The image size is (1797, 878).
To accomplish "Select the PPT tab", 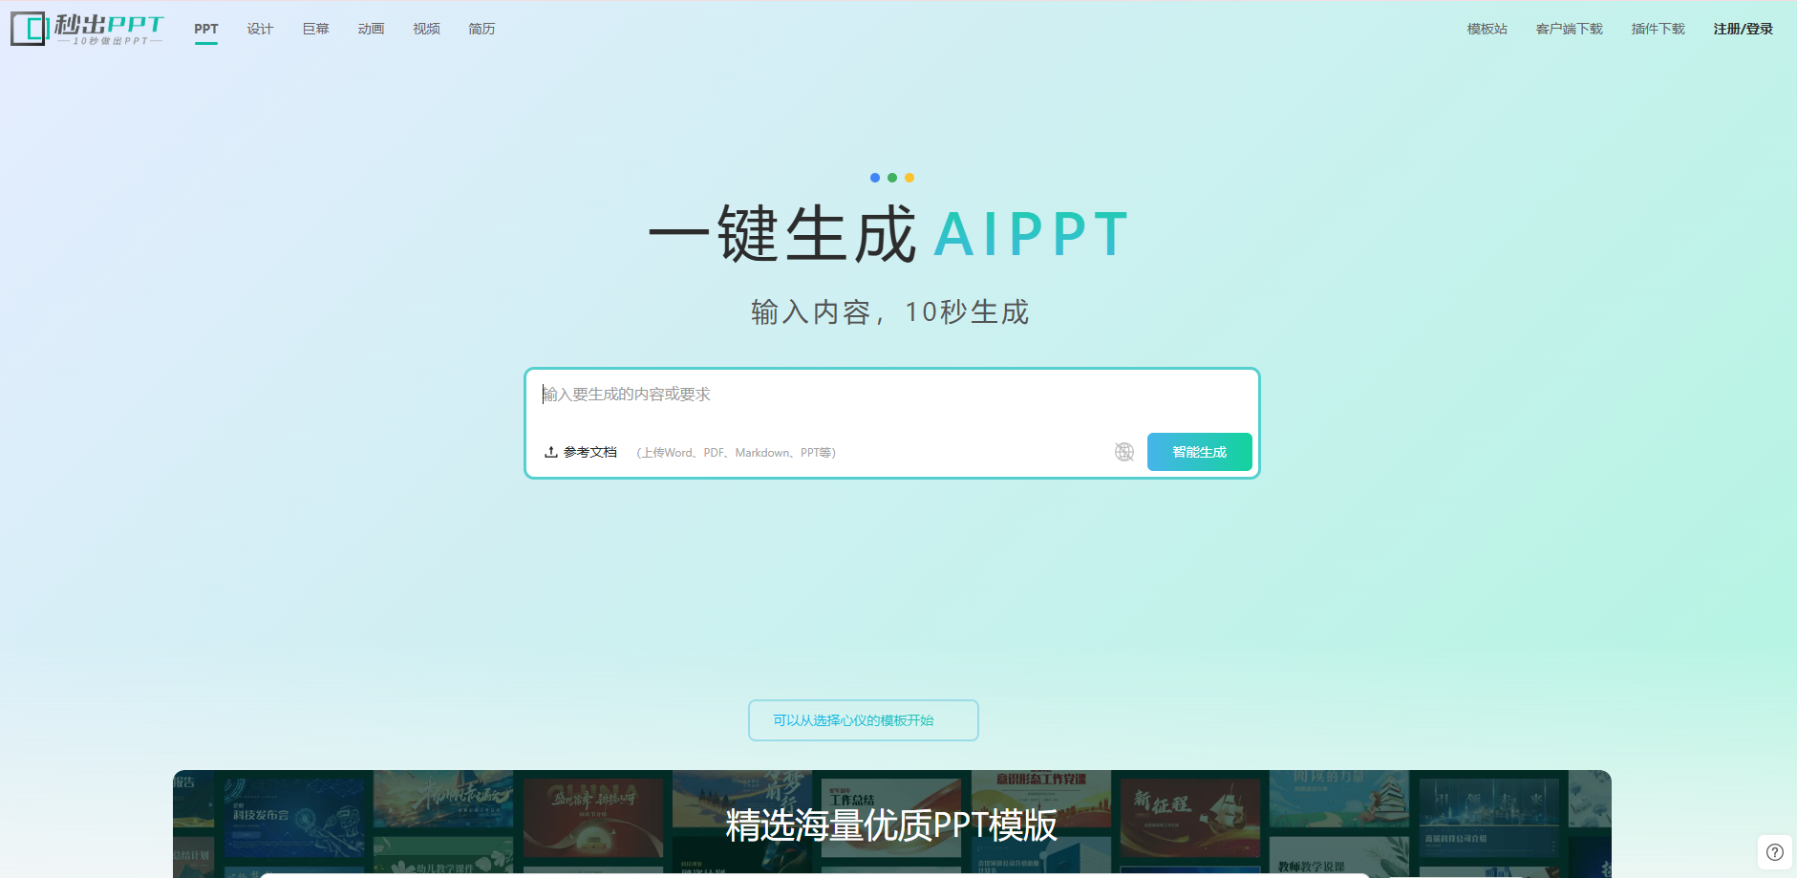I will pyautogui.click(x=205, y=29).
